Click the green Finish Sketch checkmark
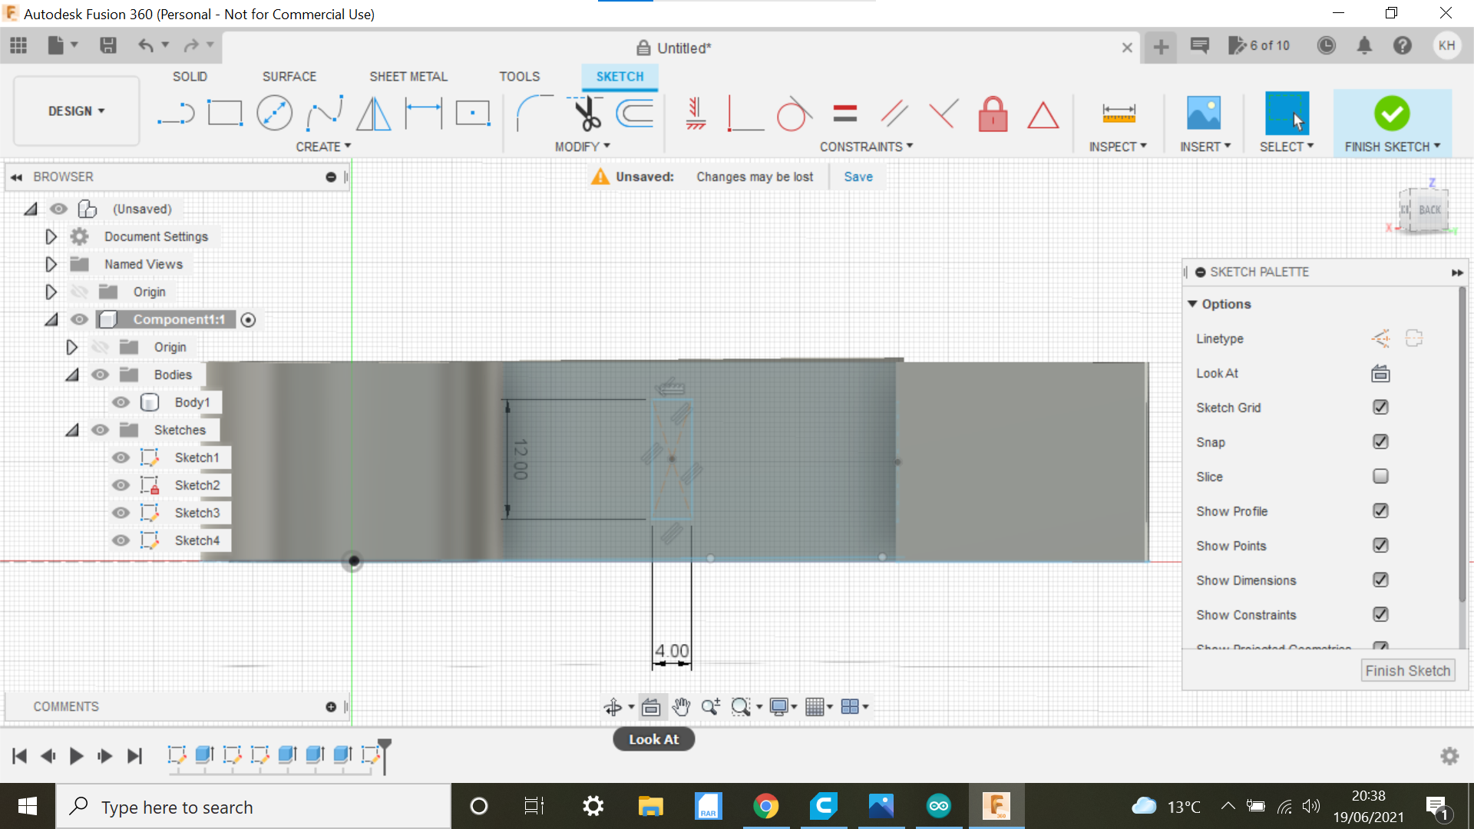This screenshot has height=829, width=1474. [1392, 114]
